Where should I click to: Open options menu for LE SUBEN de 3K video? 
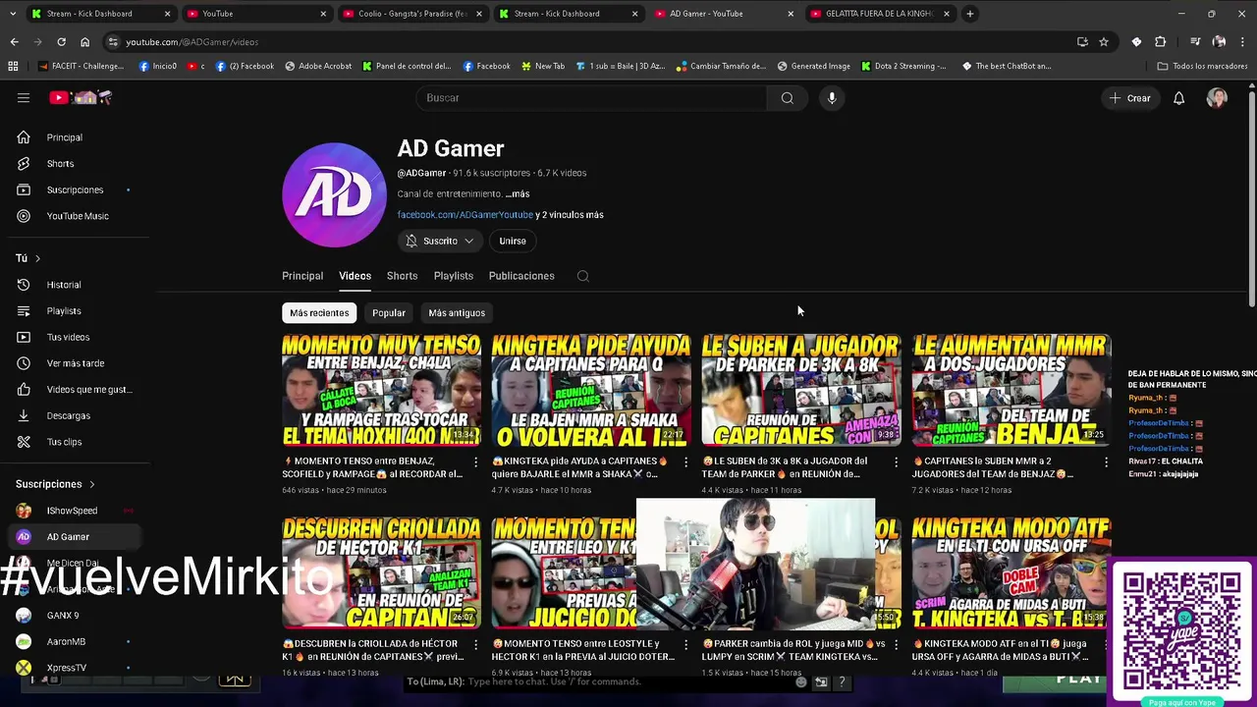click(896, 462)
